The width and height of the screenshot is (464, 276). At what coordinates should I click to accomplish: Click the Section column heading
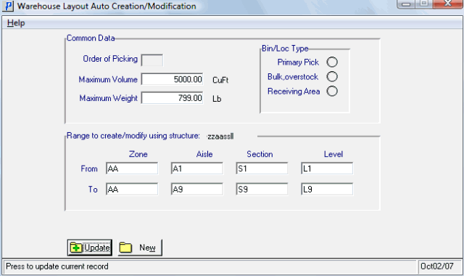tap(260, 154)
